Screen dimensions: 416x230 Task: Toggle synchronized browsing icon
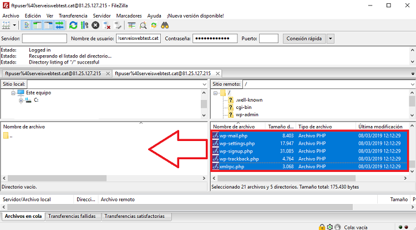(x=154, y=25)
